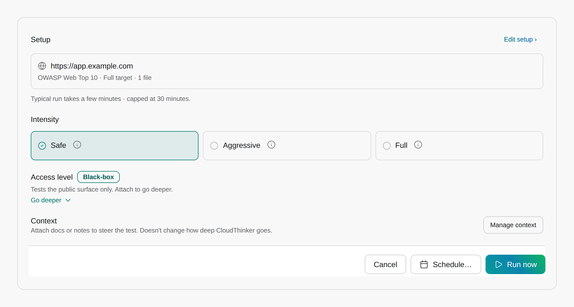Click the Access level label
Viewport: 574px width, 307px height.
click(52, 177)
